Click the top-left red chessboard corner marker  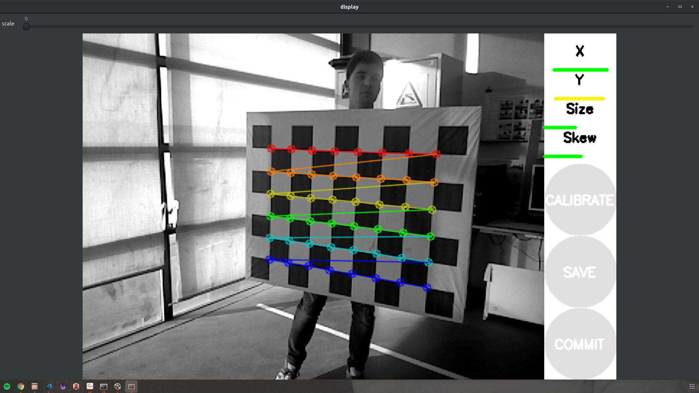coord(271,148)
